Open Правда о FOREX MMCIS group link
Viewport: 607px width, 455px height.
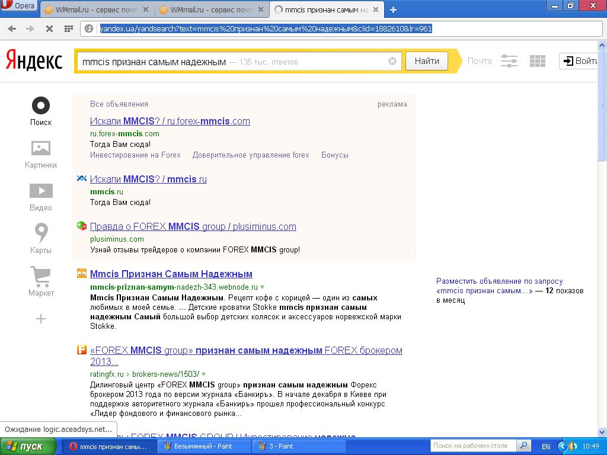pyautogui.click(x=193, y=227)
